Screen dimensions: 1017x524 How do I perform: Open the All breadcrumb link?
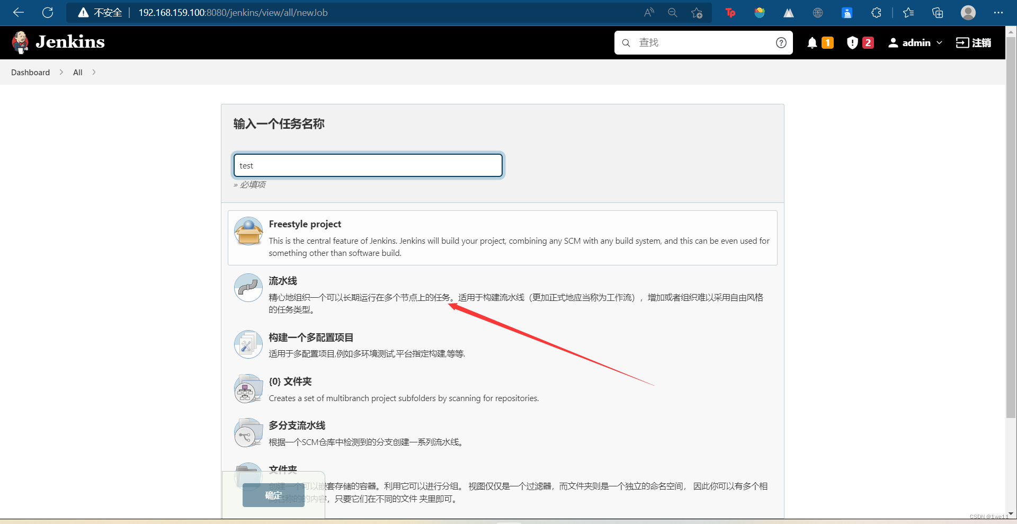click(77, 72)
